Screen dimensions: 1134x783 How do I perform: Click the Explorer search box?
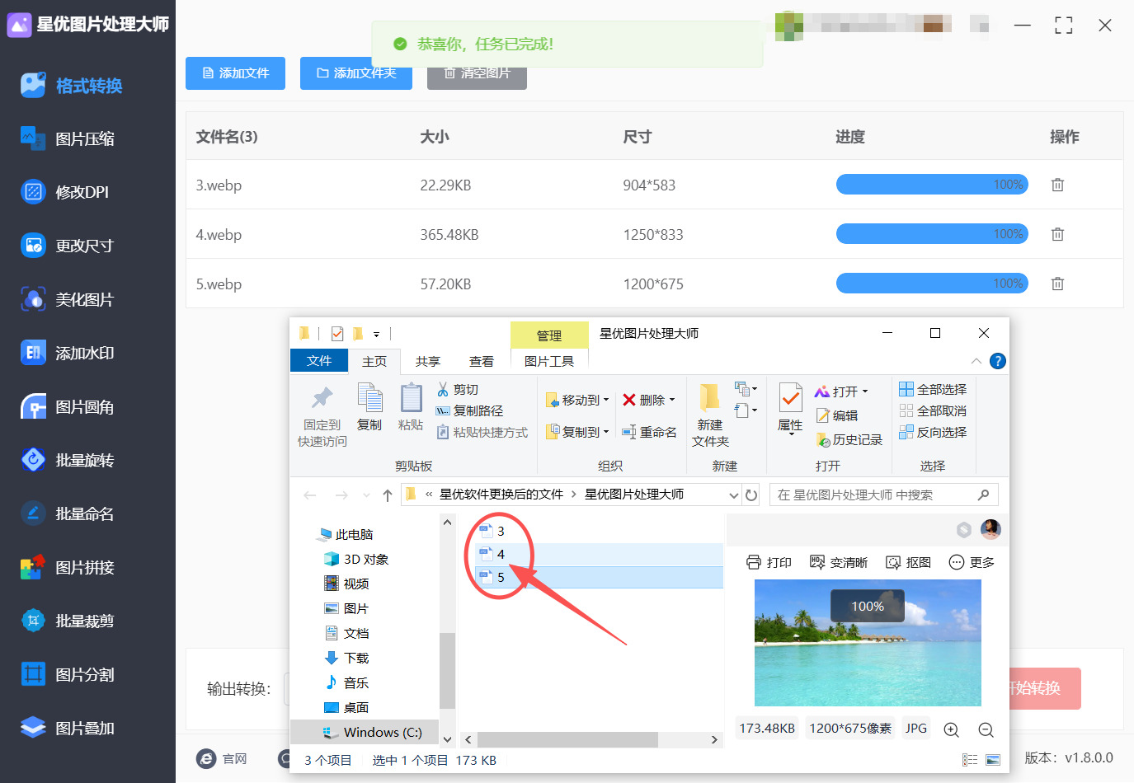tap(883, 495)
